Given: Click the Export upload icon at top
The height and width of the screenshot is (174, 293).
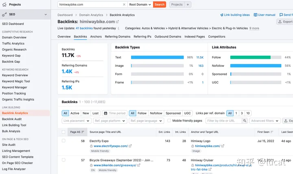Looking at the screenshot, I should (280, 22).
